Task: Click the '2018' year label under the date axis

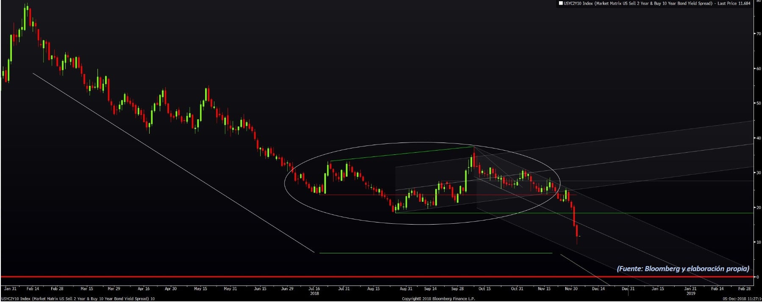Action: point(314,293)
